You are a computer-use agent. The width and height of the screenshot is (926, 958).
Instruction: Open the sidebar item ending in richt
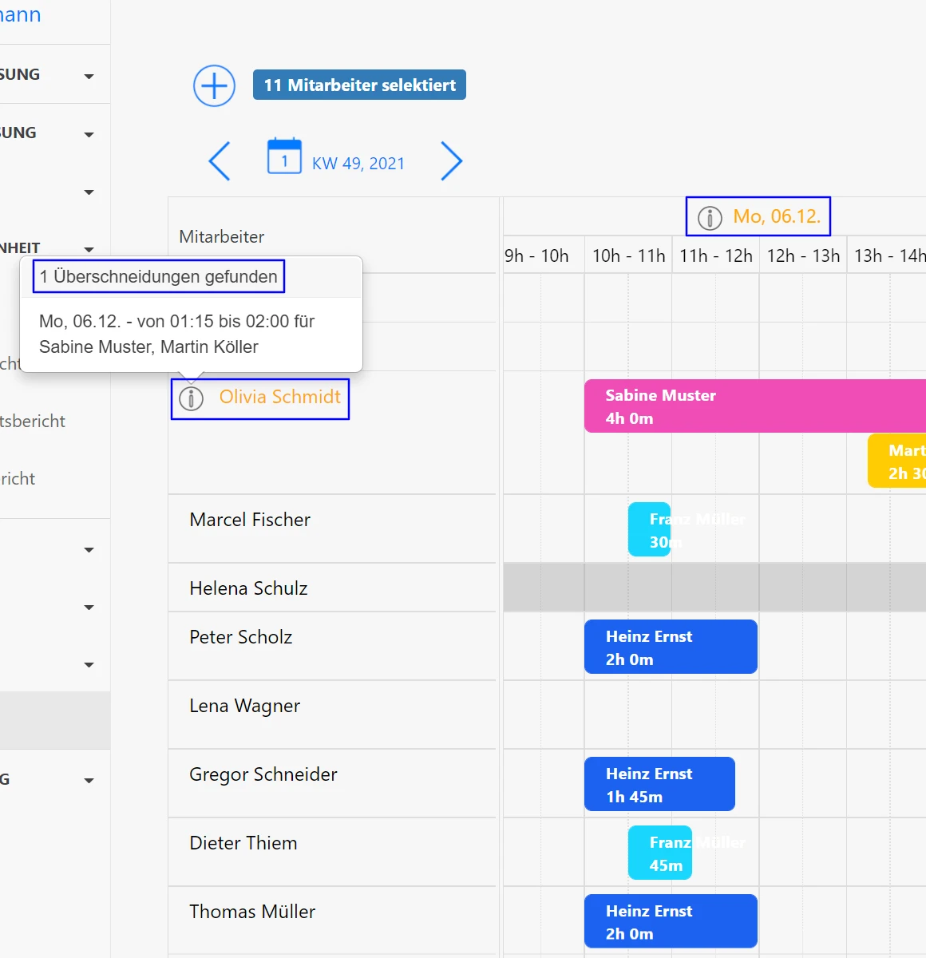click(18, 479)
